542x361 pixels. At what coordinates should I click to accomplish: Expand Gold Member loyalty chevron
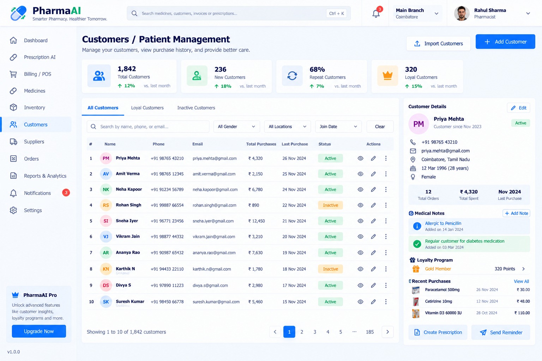pos(524,269)
